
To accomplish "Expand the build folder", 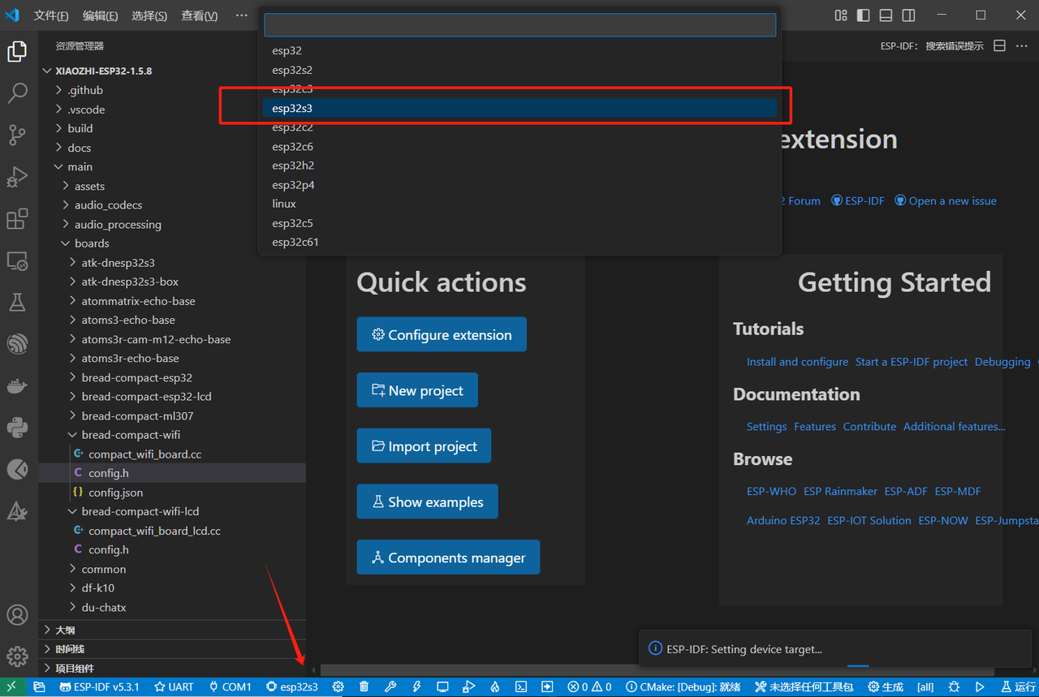I will 80,128.
